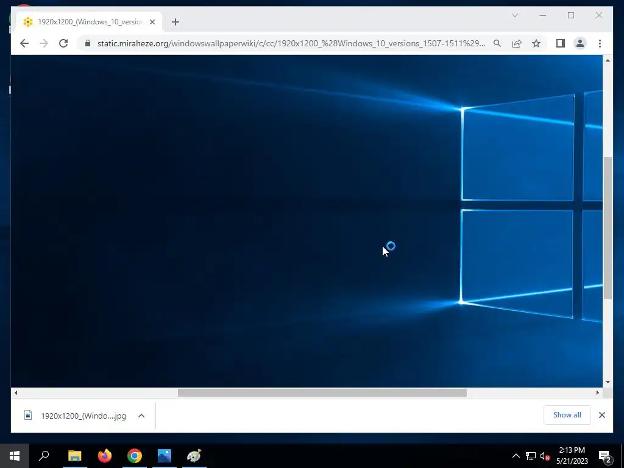Image resolution: width=624 pixels, height=468 pixels.
Task: Open taskbar search
Action: point(44,456)
